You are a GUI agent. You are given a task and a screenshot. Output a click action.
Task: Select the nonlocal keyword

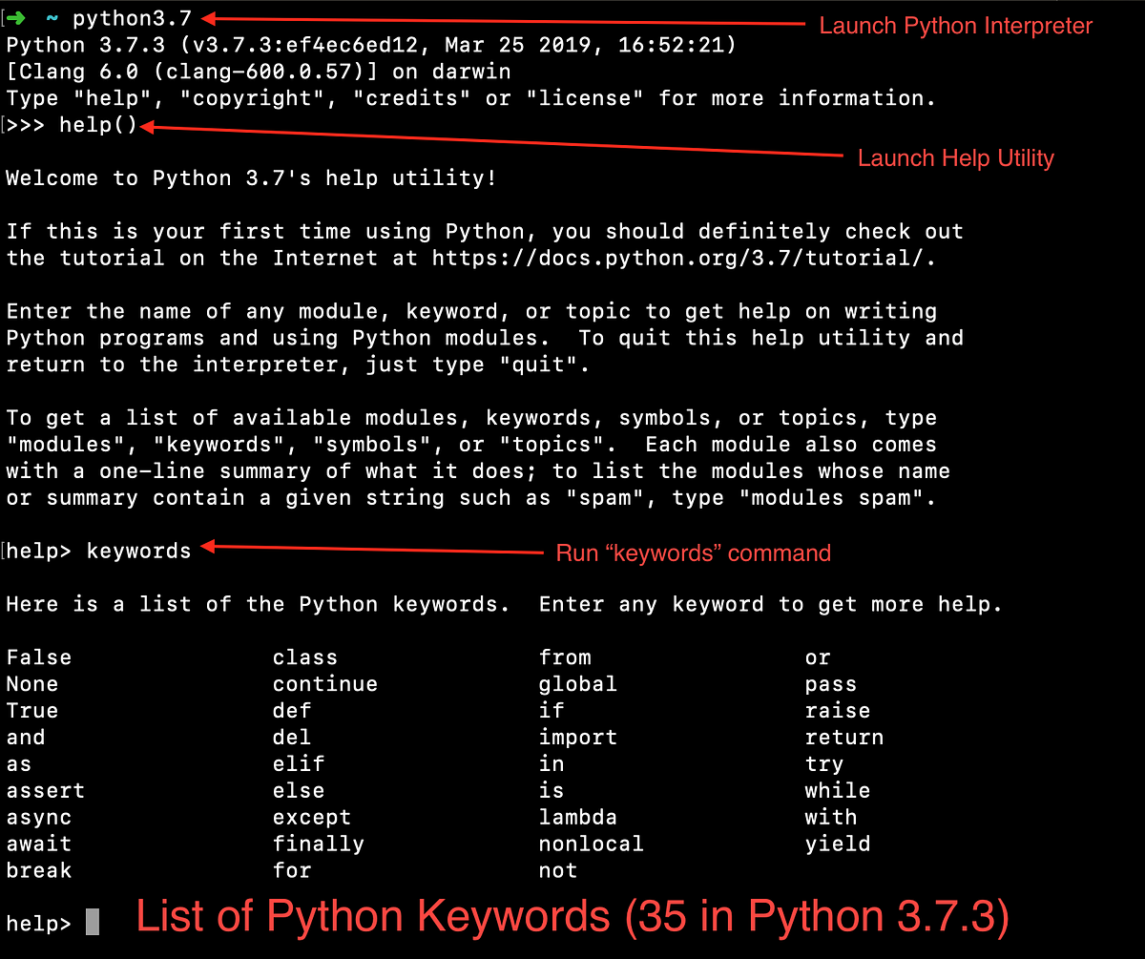coord(590,844)
